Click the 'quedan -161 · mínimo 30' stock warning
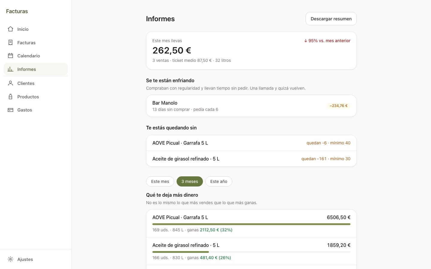 coord(326,159)
